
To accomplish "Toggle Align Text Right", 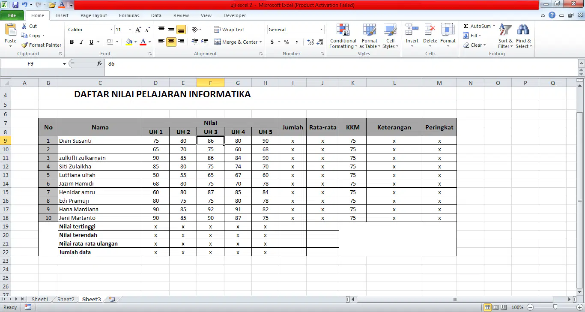I will 181,42.
